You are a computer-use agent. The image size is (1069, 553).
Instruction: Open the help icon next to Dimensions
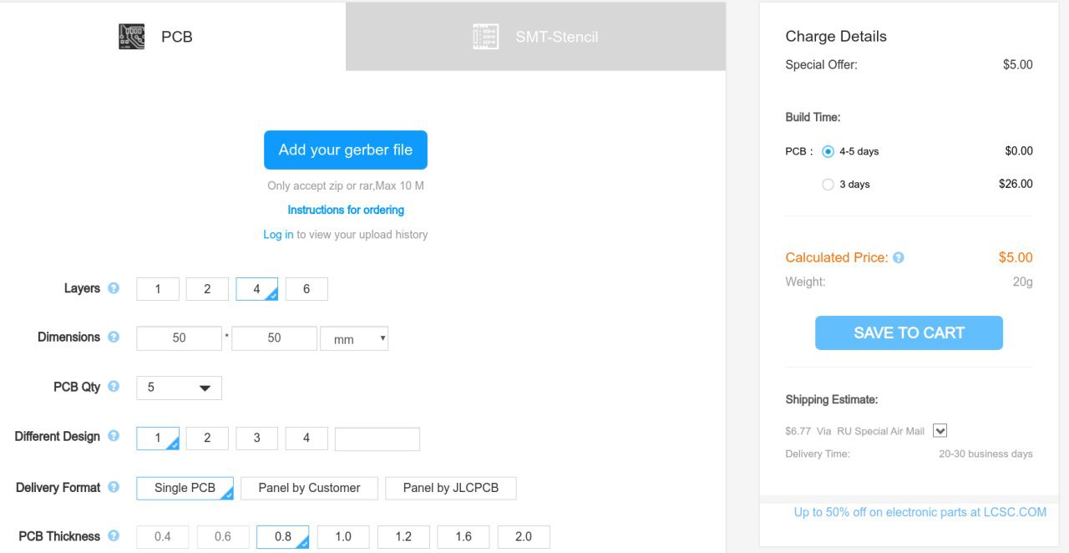(x=114, y=337)
